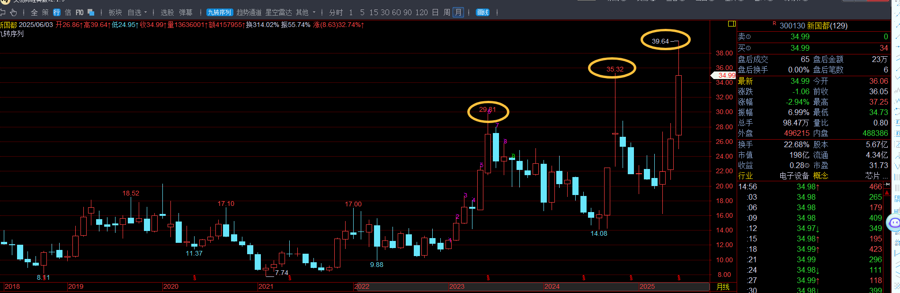Select the 60-minute period
The height and width of the screenshot is (293, 900).
pyautogui.click(x=396, y=12)
